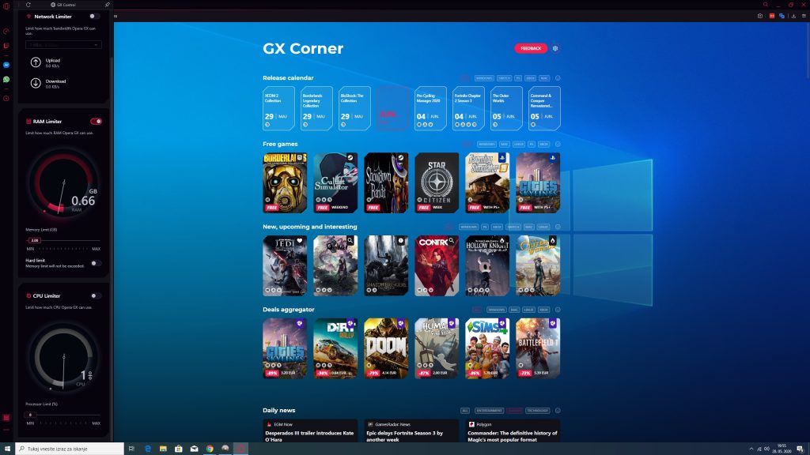Open Borderlands free game cover
810x455 pixels.
click(285, 182)
